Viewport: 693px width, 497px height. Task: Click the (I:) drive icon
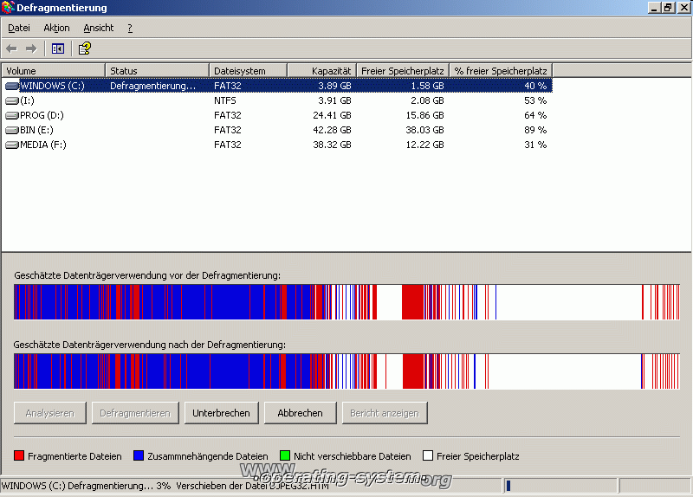11,100
